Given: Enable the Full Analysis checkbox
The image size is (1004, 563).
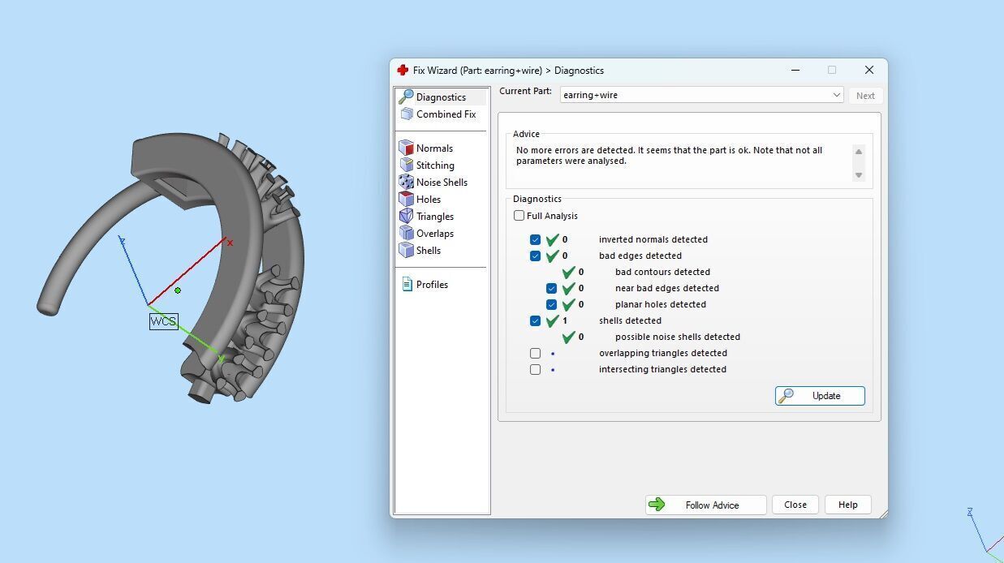Looking at the screenshot, I should point(519,216).
